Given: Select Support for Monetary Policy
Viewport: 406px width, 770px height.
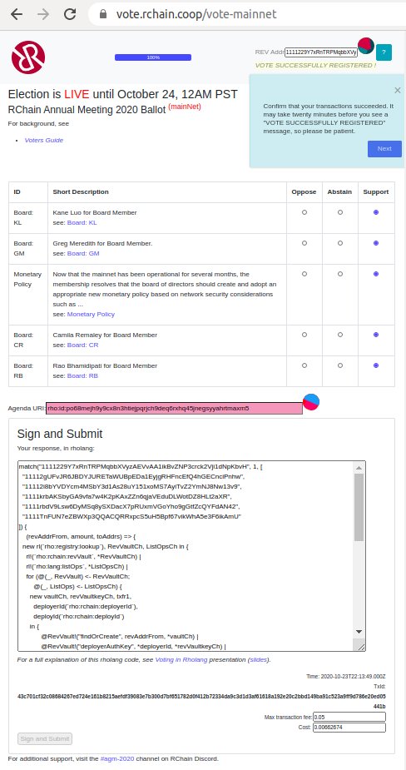Looking at the screenshot, I should pyautogui.click(x=376, y=274).
